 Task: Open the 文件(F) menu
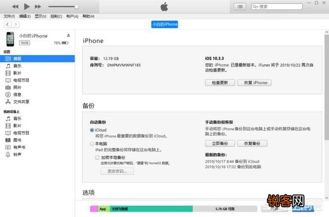[x=9, y=16]
